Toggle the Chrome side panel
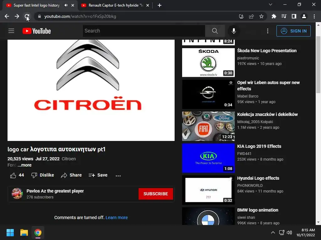Viewport: 321px width, 240px height. [294, 16]
